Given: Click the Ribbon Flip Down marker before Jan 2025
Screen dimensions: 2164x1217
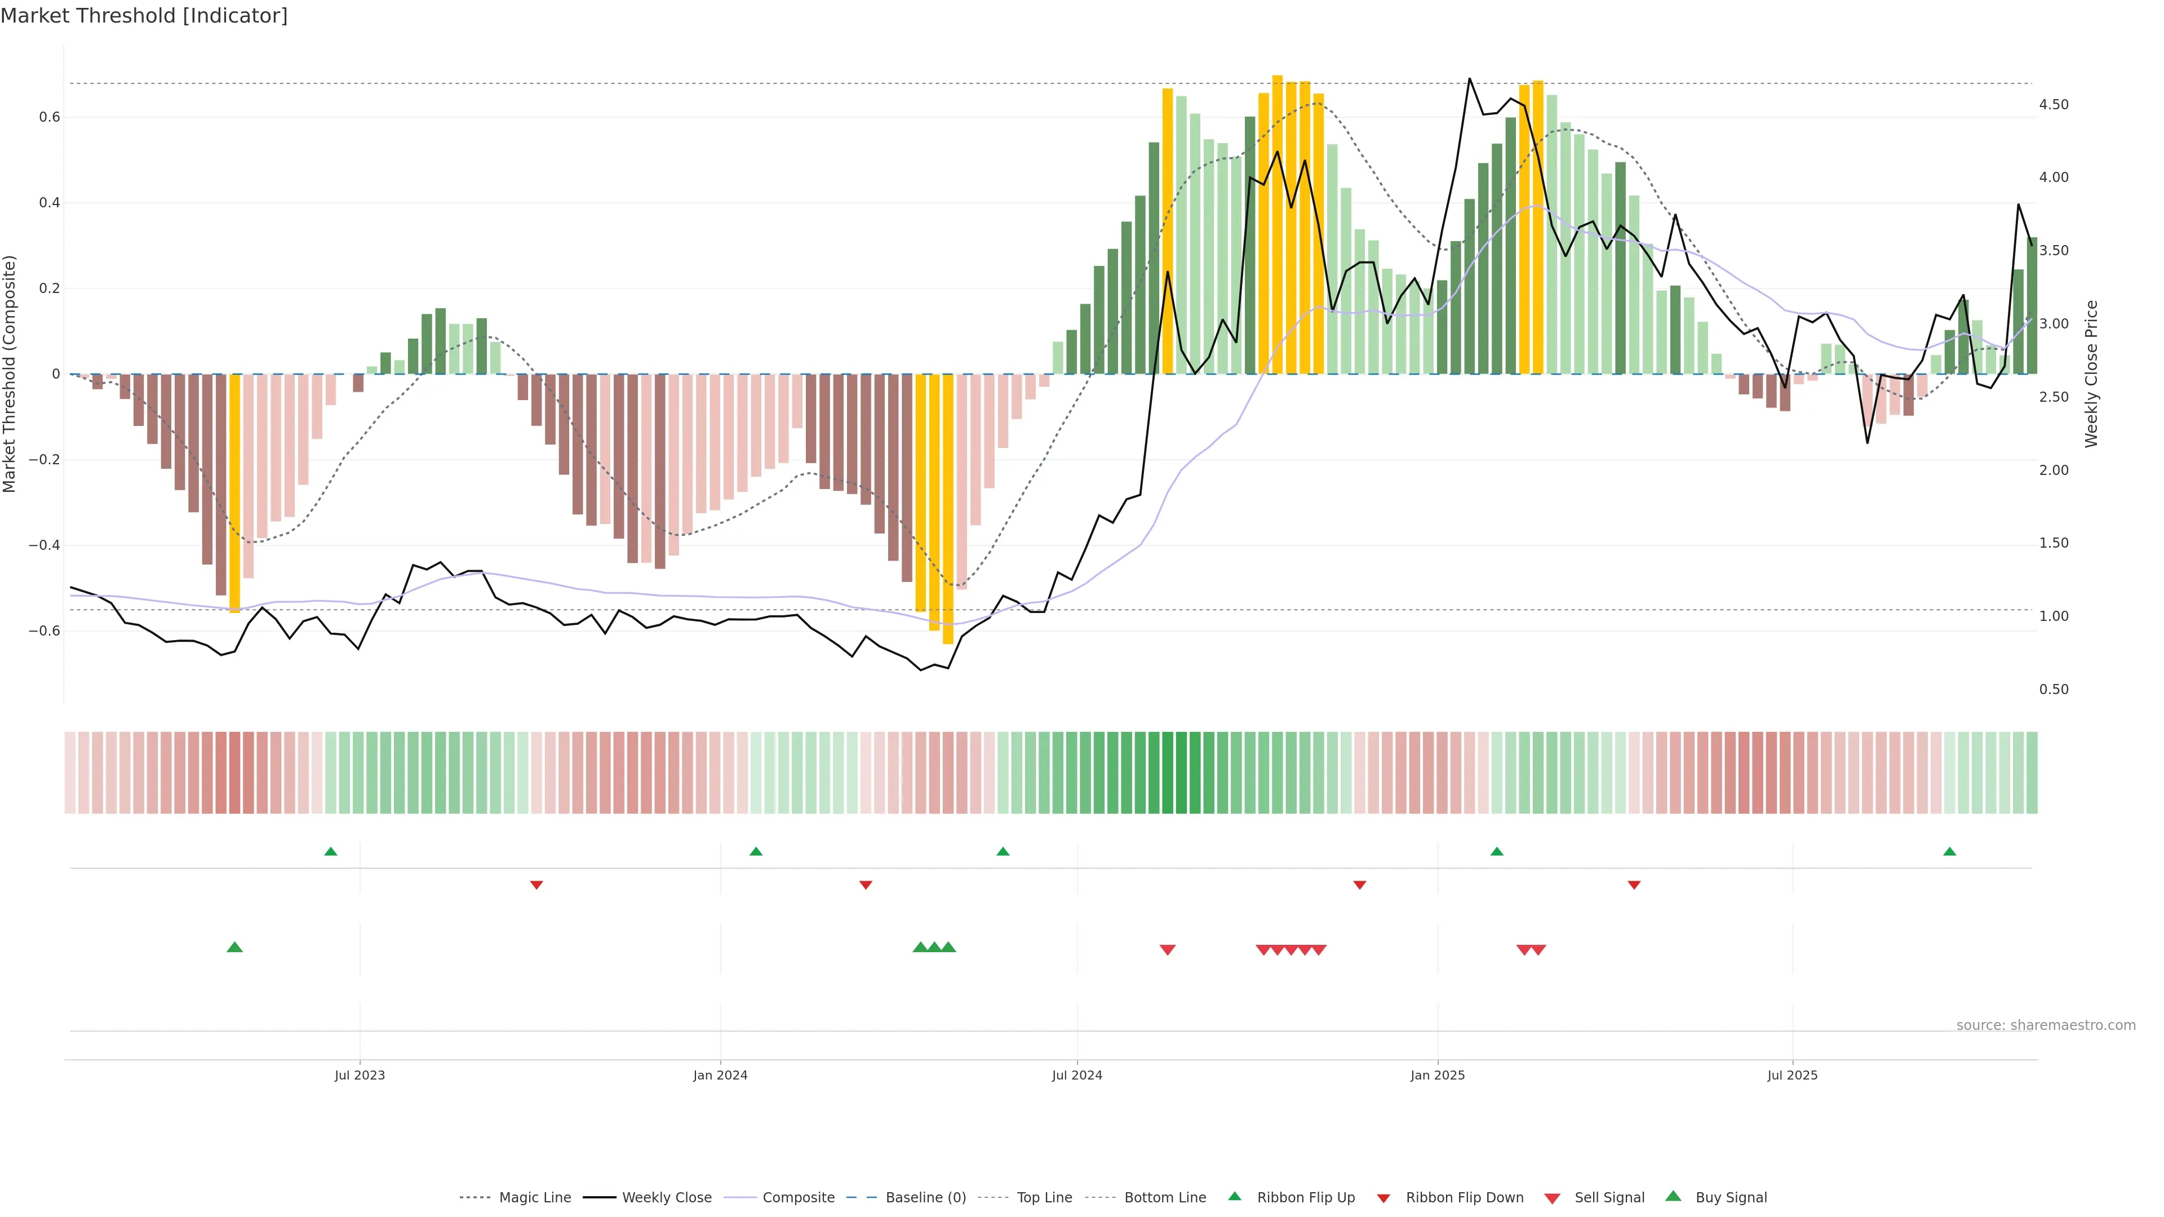Looking at the screenshot, I should (x=1359, y=885).
